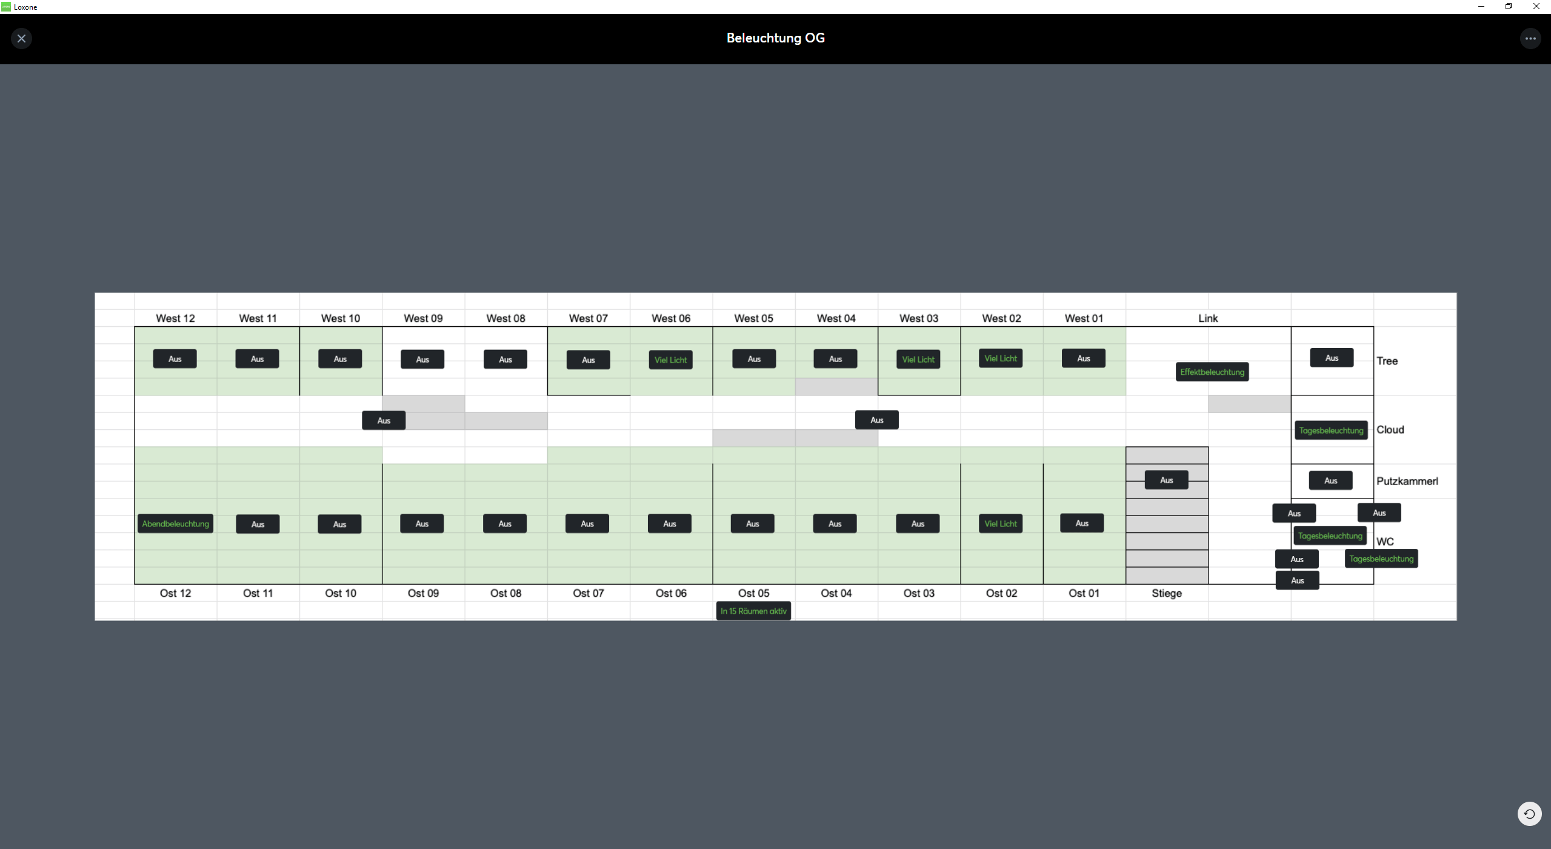Screen dimensions: 1551x849
Task: Click the West 09 Aus badge
Action: tap(422, 360)
